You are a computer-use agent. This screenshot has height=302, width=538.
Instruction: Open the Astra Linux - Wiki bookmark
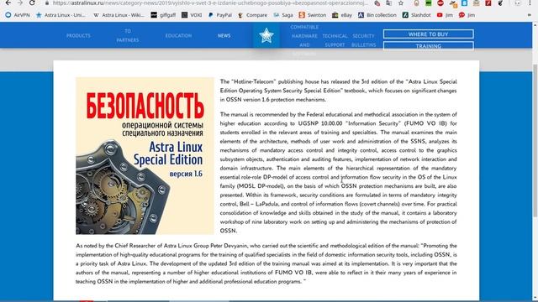(x=119, y=15)
